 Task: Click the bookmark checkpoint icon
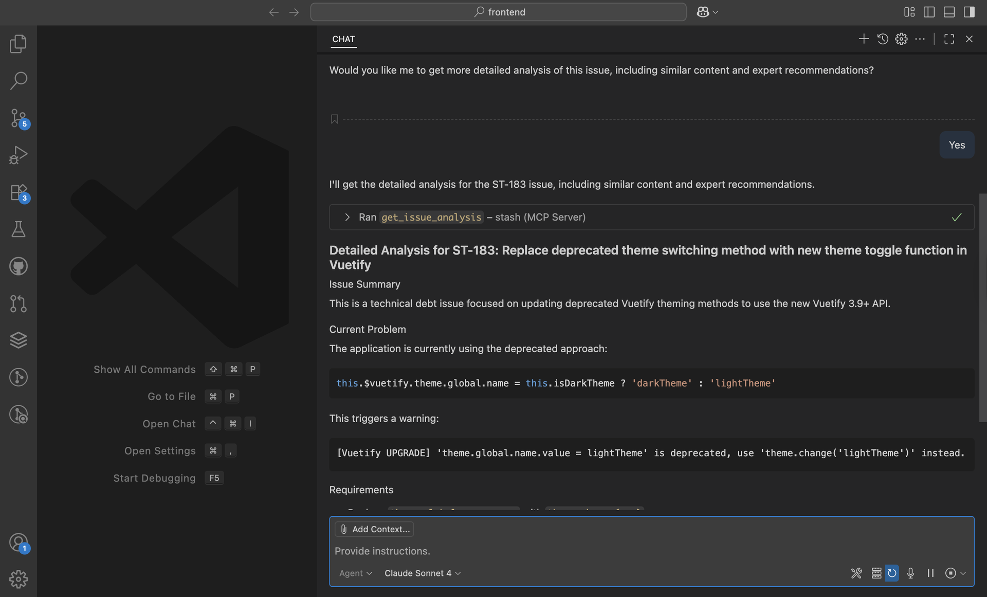tap(334, 119)
